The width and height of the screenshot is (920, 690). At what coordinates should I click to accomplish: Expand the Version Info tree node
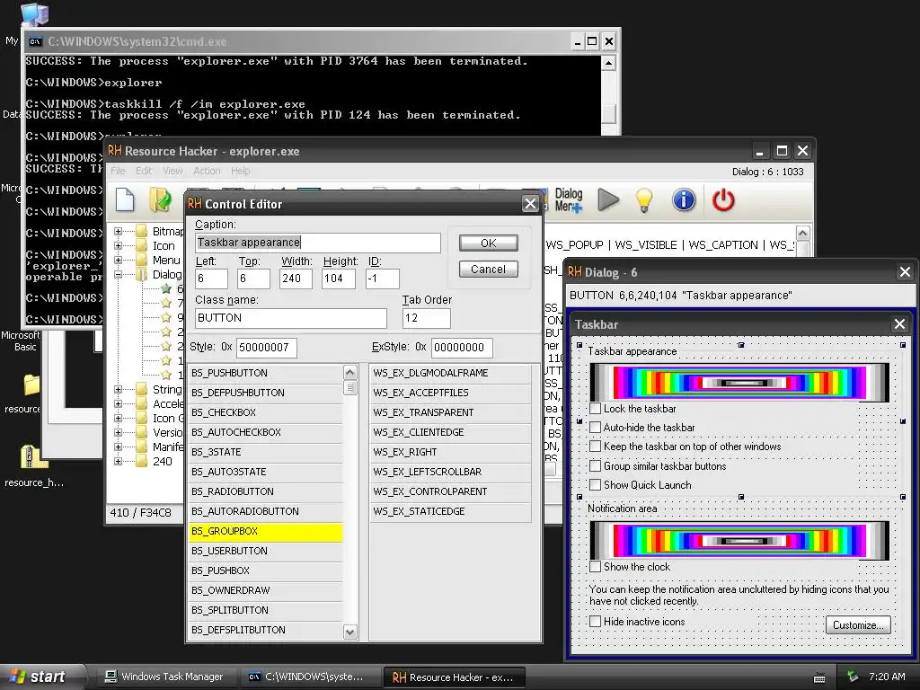click(118, 432)
